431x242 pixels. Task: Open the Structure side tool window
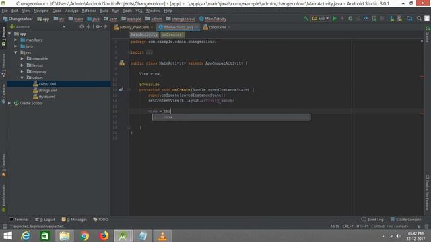[x=3, y=65]
